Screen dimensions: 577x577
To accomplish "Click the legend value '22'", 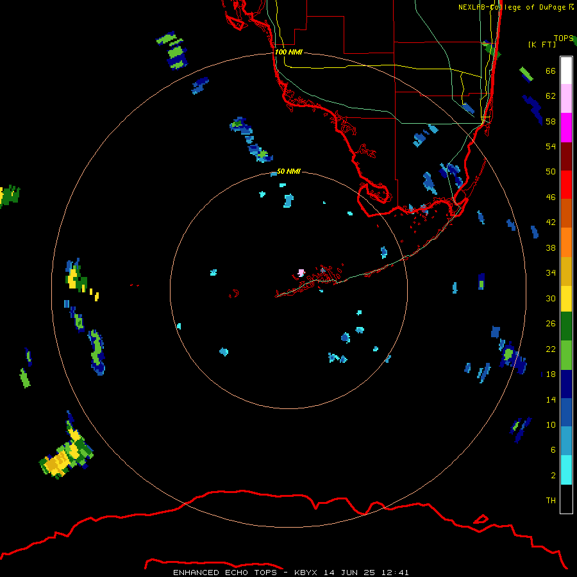I will tap(551, 349).
